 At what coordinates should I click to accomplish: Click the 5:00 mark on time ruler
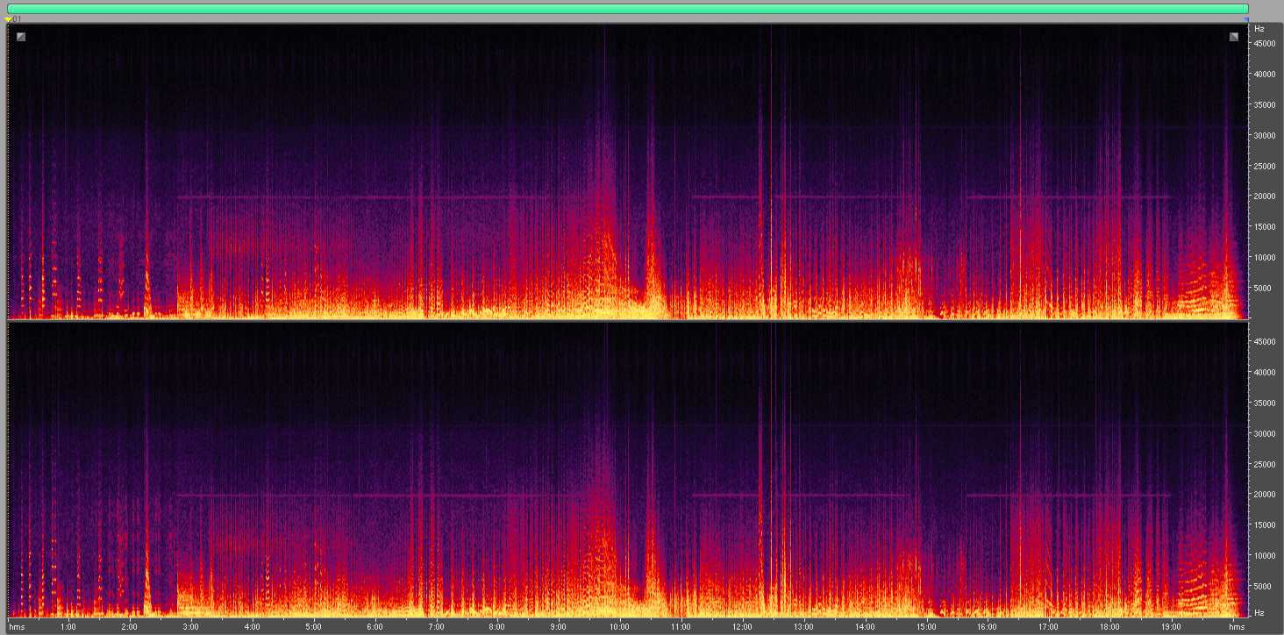313,627
